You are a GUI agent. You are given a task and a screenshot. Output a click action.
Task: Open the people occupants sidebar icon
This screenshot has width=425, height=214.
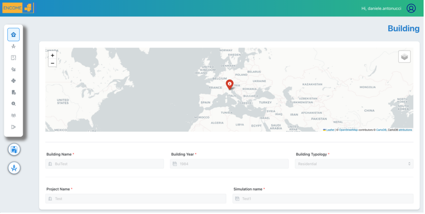coord(14,115)
